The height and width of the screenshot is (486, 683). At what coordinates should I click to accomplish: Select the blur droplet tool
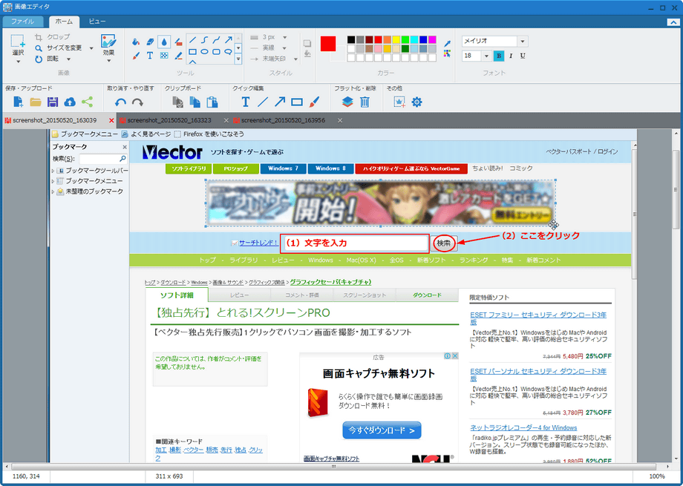click(164, 42)
